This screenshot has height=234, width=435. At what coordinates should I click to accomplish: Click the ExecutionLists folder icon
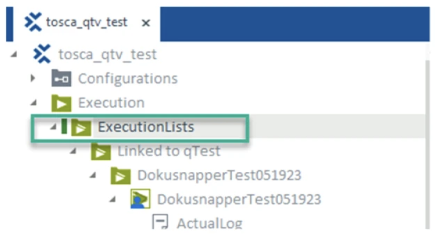point(81,127)
